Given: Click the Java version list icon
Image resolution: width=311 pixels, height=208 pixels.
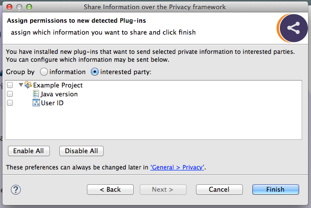Looking at the screenshot, I should pos(36,94).
